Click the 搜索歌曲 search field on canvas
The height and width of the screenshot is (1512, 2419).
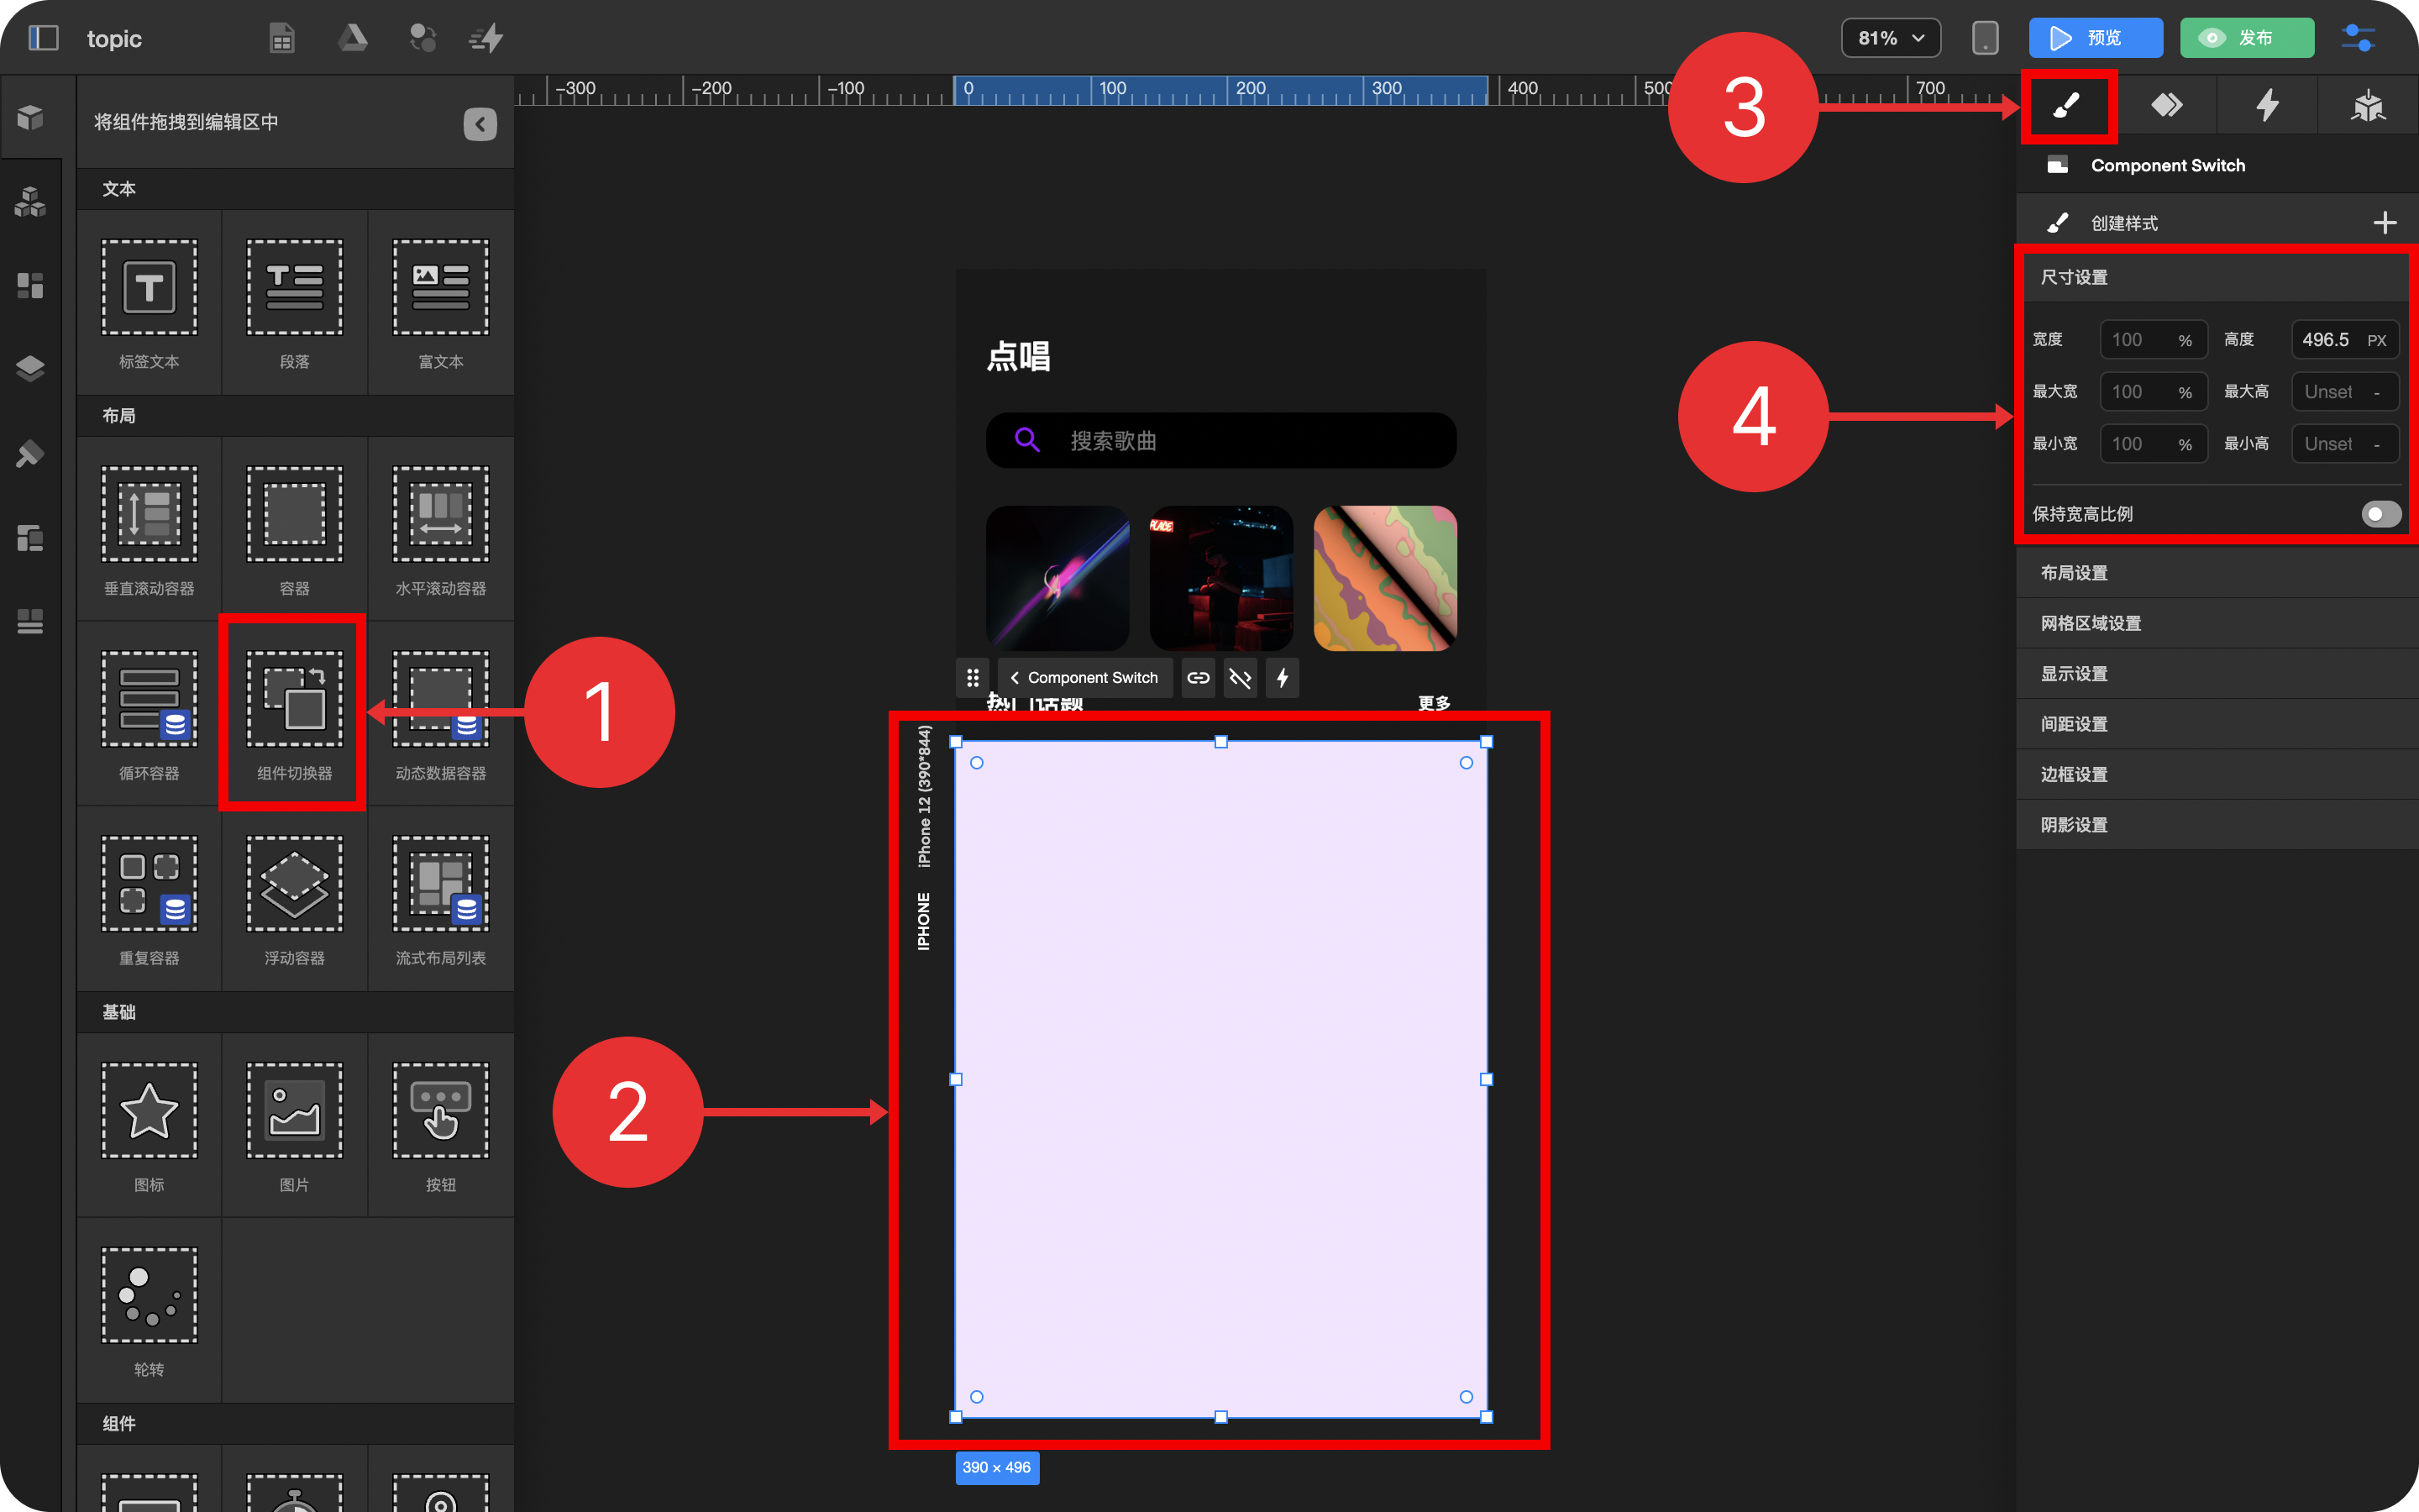(1220, 440)
